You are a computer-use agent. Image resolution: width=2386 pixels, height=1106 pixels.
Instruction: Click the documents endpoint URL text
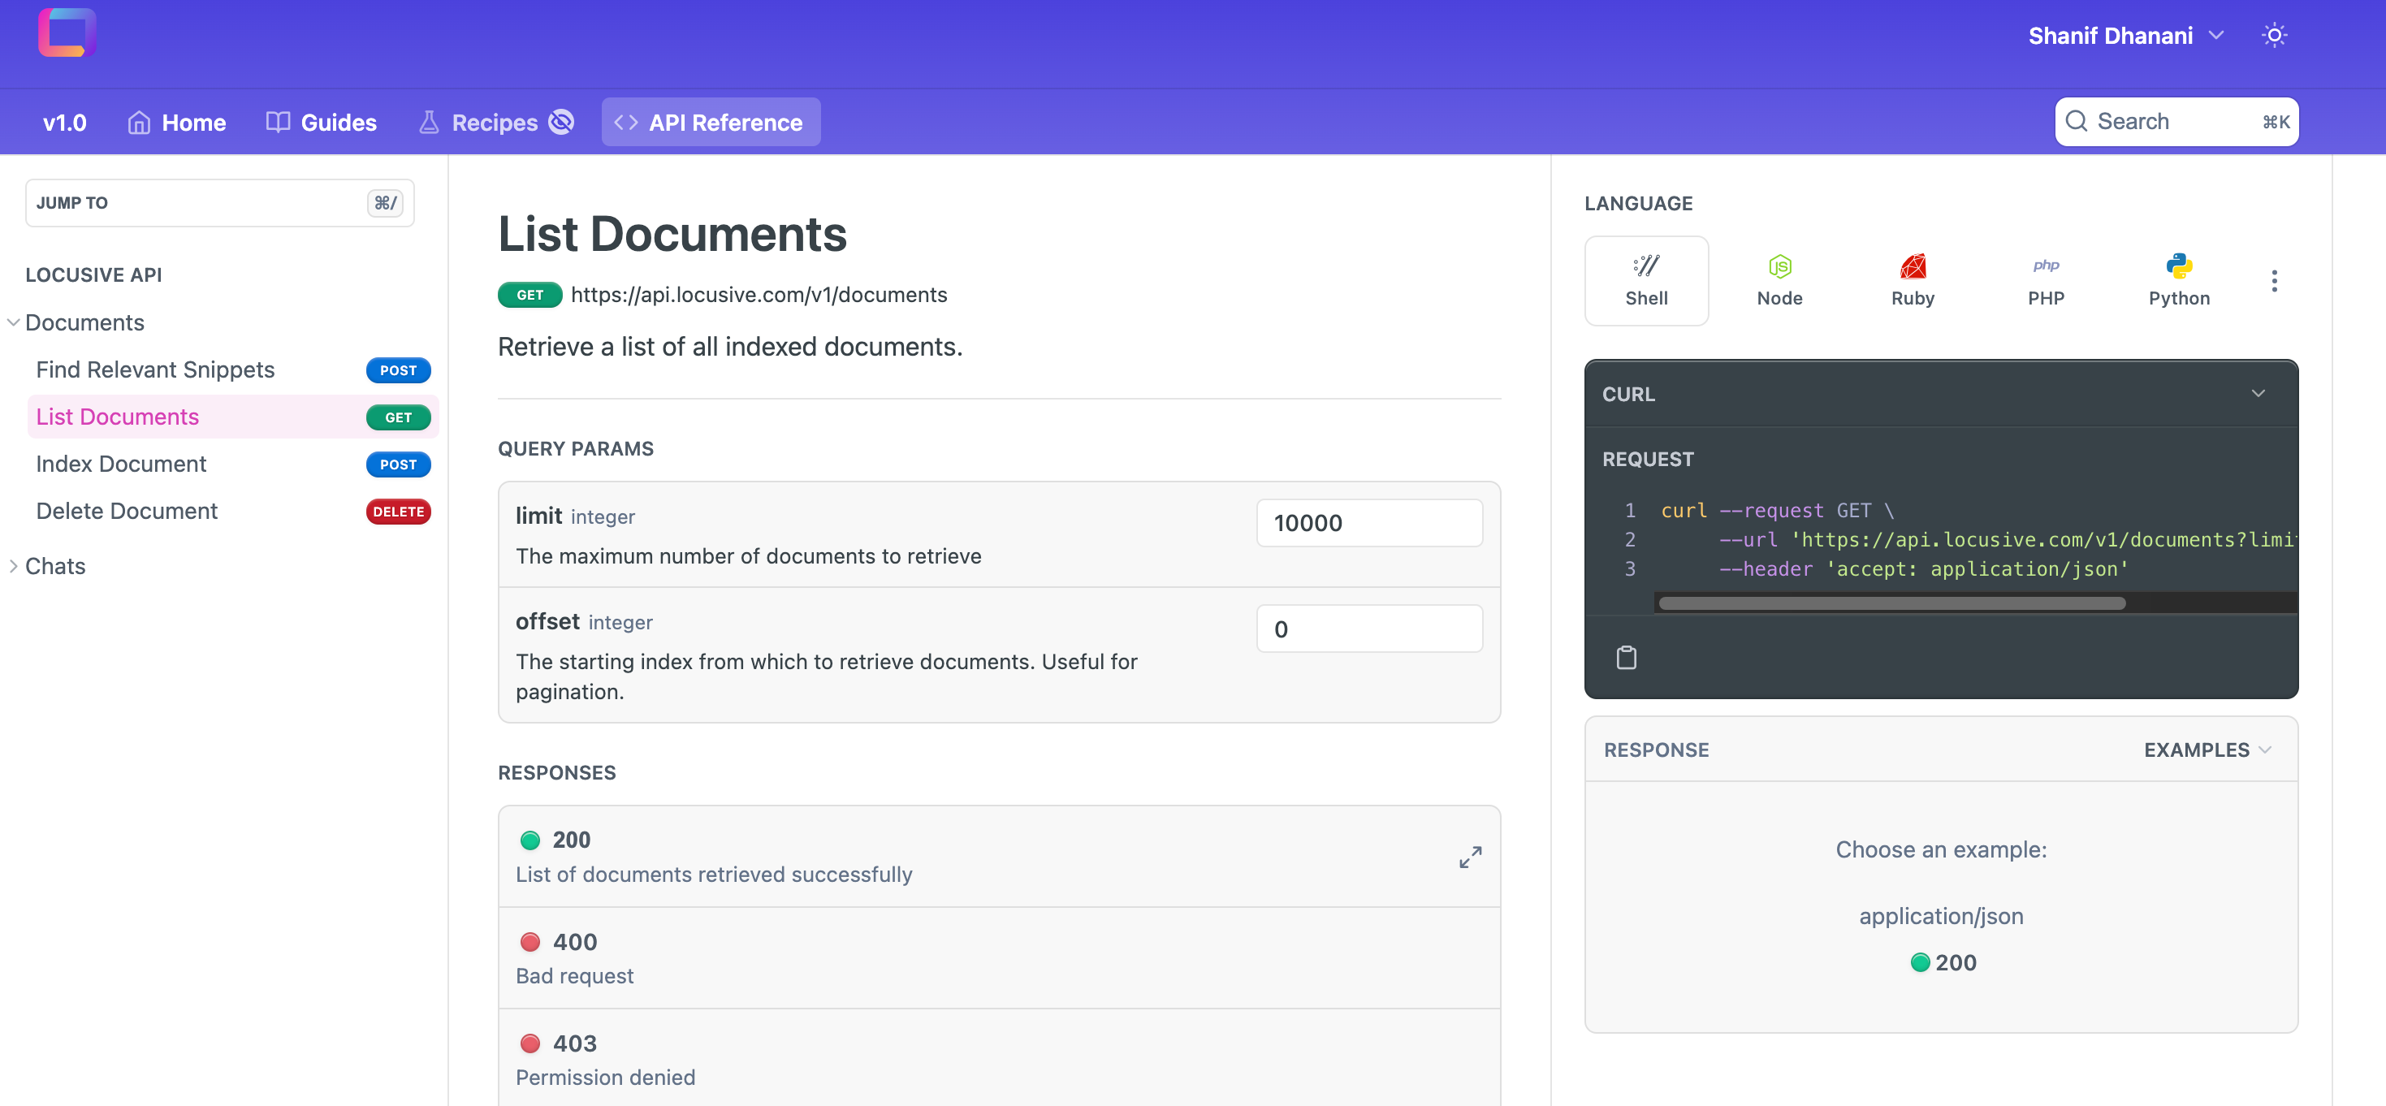759,295
